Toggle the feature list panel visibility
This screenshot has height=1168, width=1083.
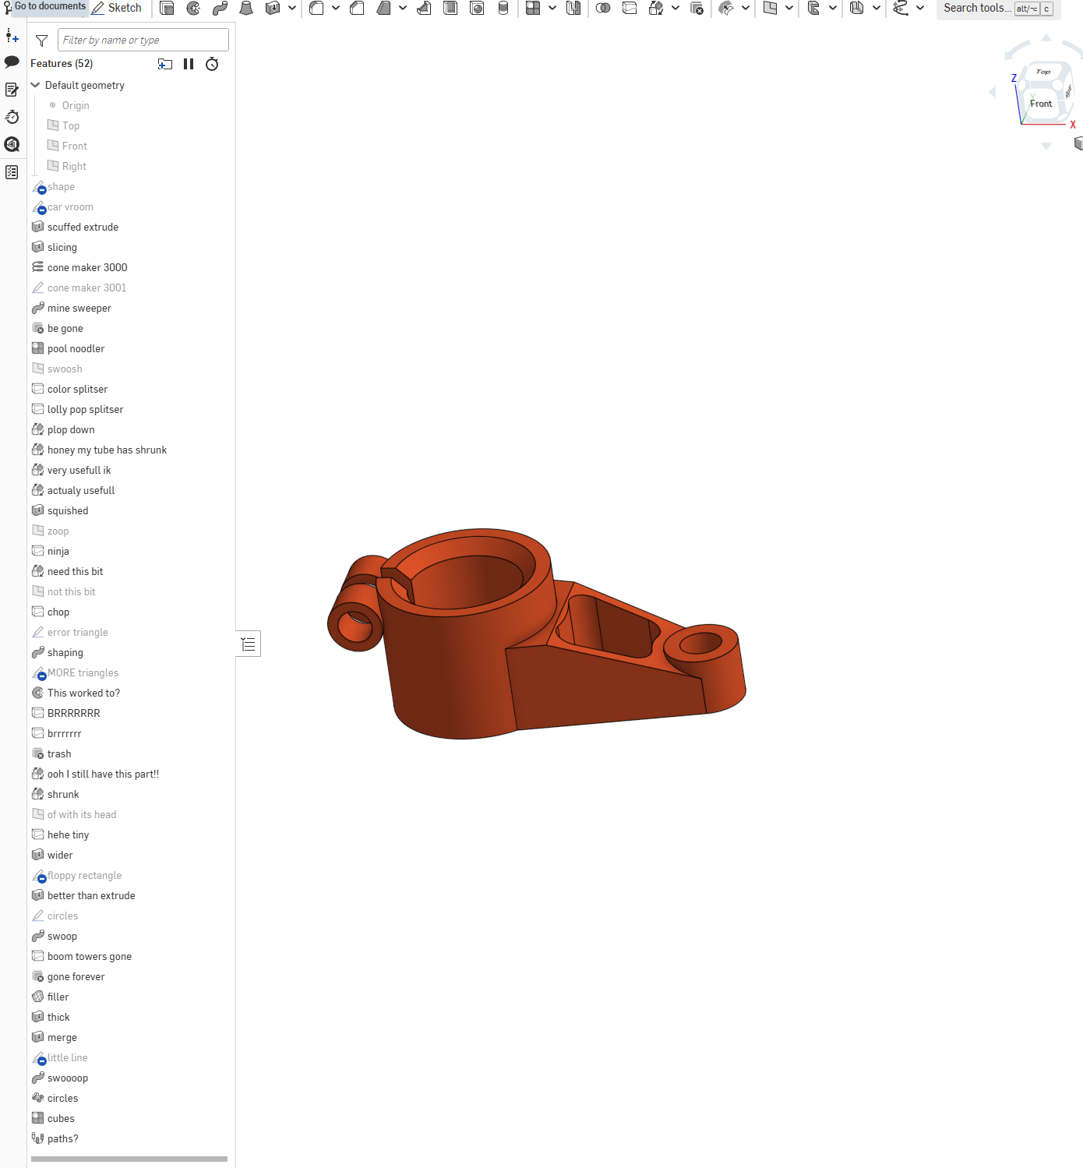[249, 644]
